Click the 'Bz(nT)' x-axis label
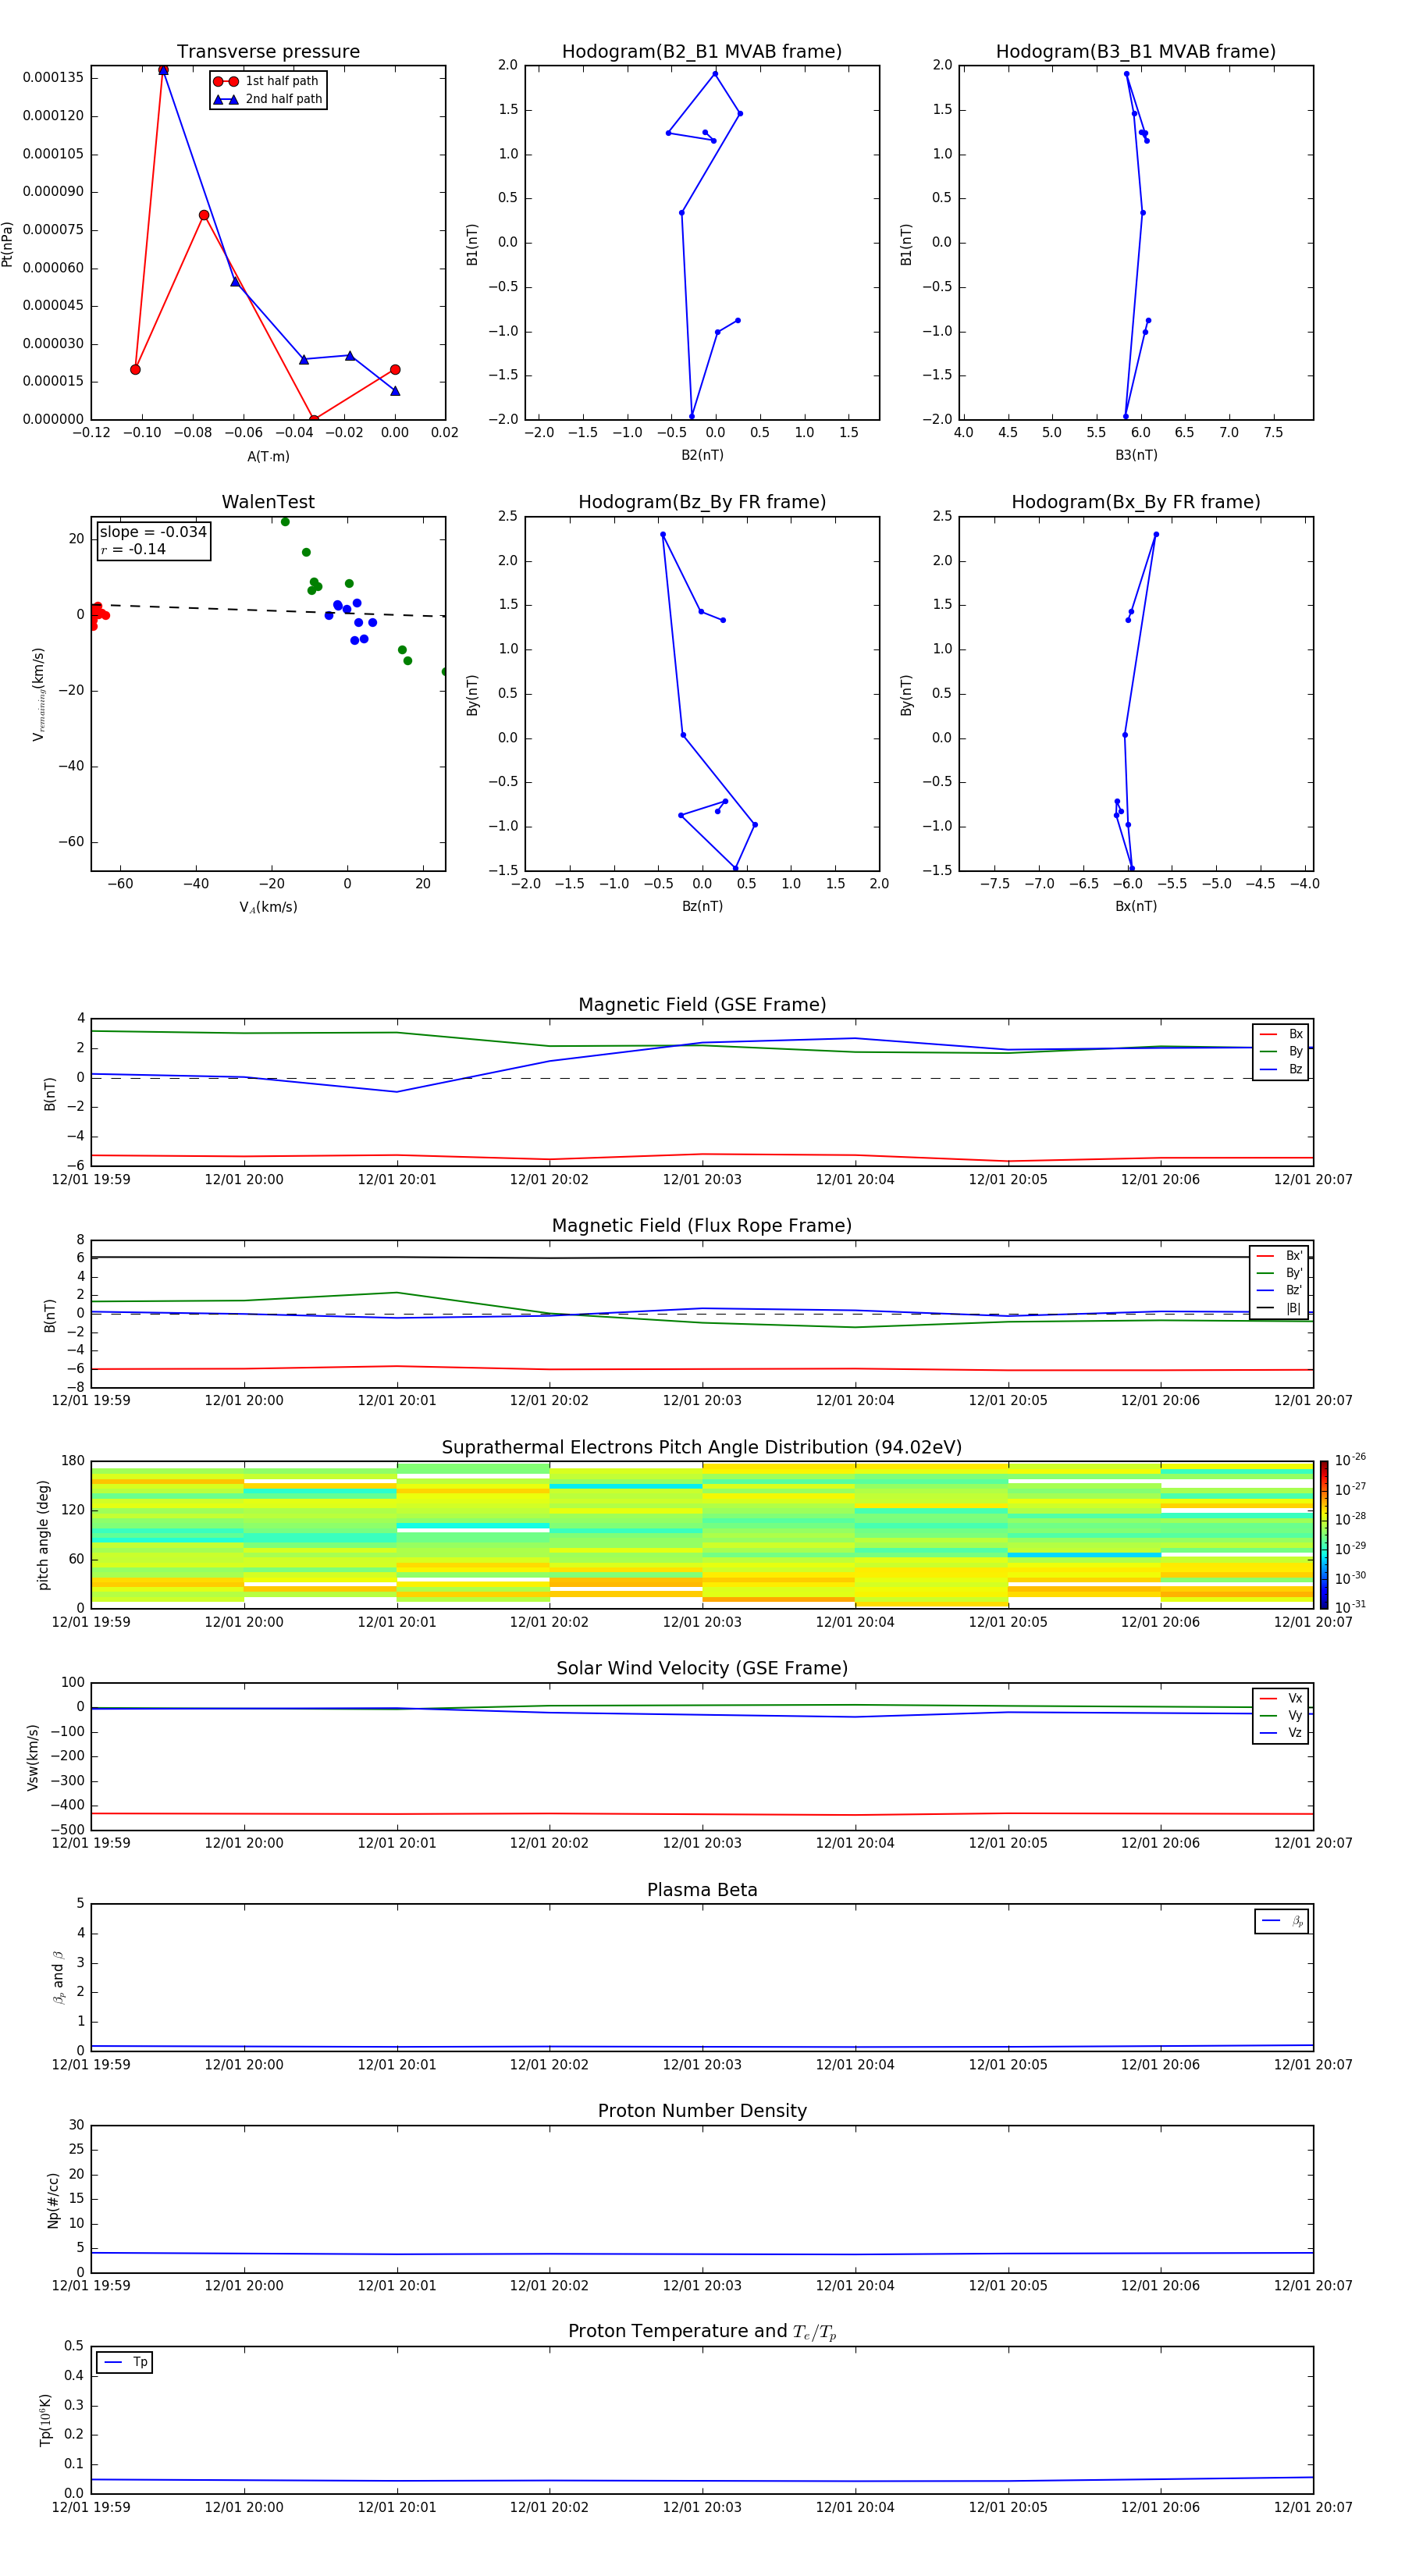Screen dimensions: 1405x2576 pos(702,906)
